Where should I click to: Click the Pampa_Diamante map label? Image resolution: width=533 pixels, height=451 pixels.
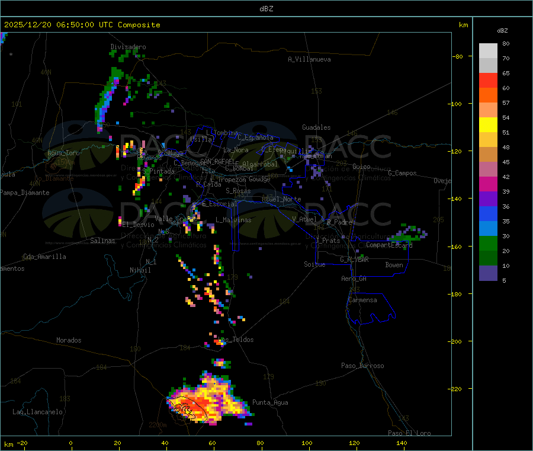(25, 193)
